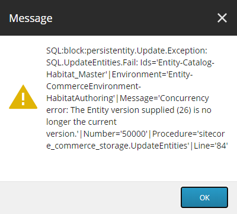Click the "Ids='Entity-Catalog-" text

(177, 62)
